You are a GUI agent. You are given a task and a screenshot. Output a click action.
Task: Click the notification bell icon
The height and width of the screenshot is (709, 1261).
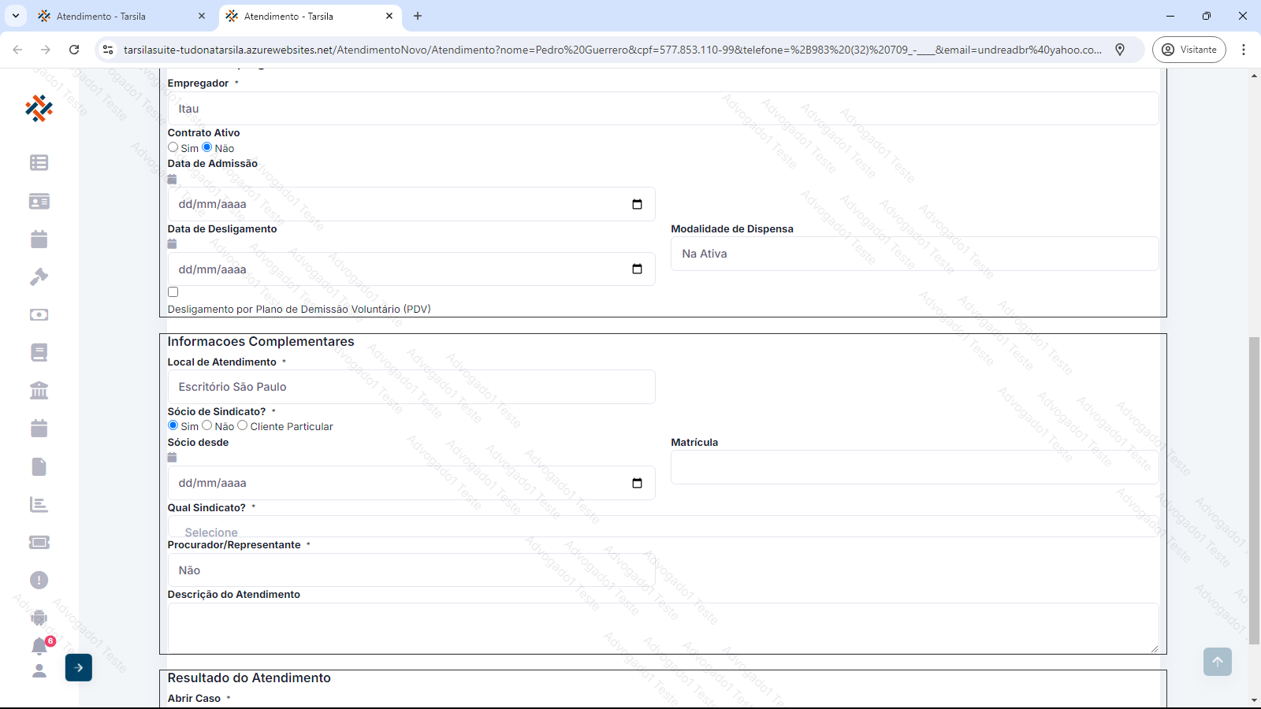coord(39,646)
